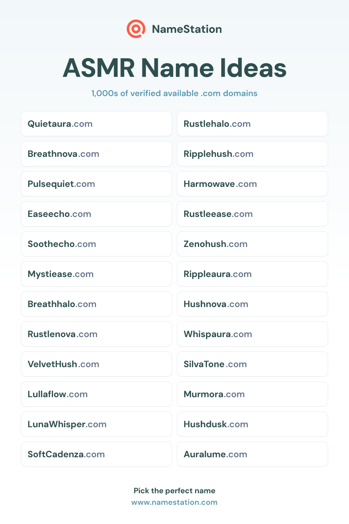Pick the Pulsequiet.com domain

(96, 184)
